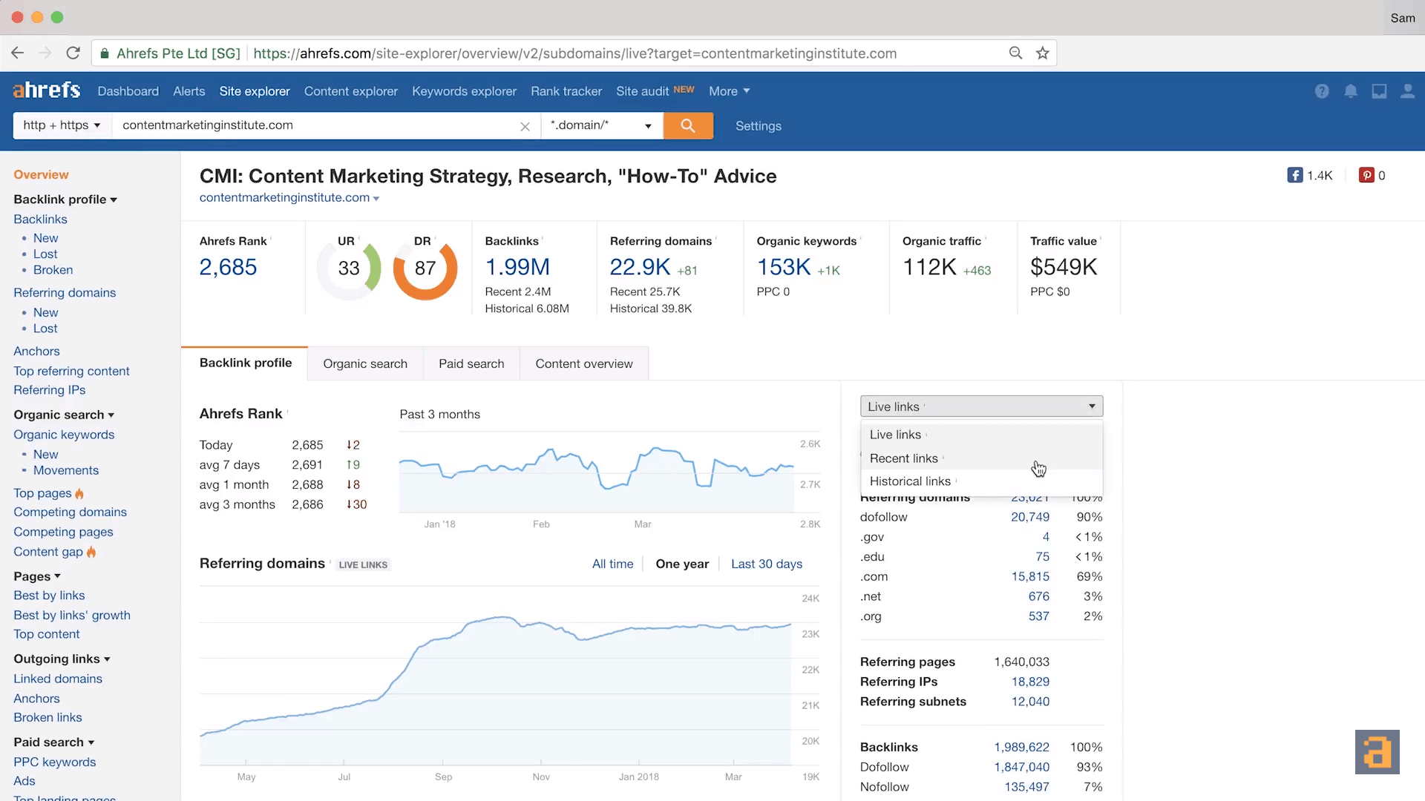This screenshot has height=801, width=1425.
Task: Open Content explorer in top navigation
Action: pos(351,91)
